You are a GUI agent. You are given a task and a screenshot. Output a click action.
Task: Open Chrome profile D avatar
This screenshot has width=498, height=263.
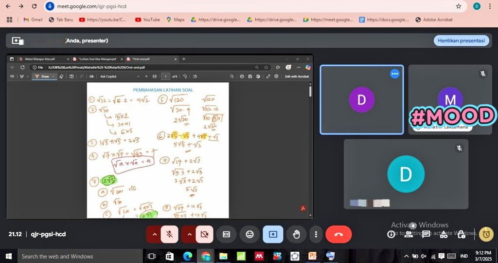[x=477, y=6]
